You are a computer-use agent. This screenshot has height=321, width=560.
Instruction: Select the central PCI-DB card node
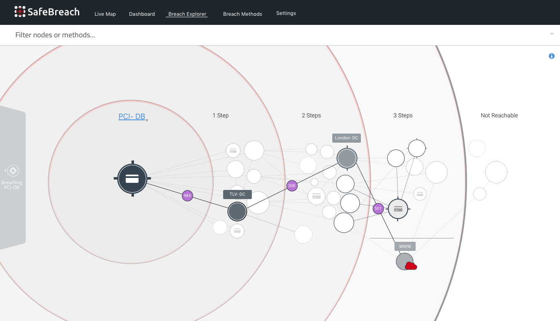click(x=132, y=179)
